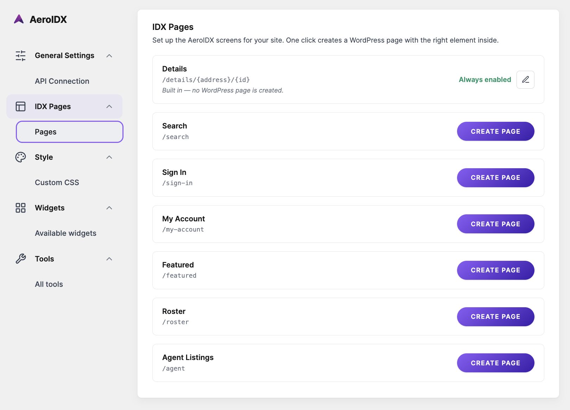Select the General Settings menu label
The height and width of the screenshot is (410, 570).
64,56
